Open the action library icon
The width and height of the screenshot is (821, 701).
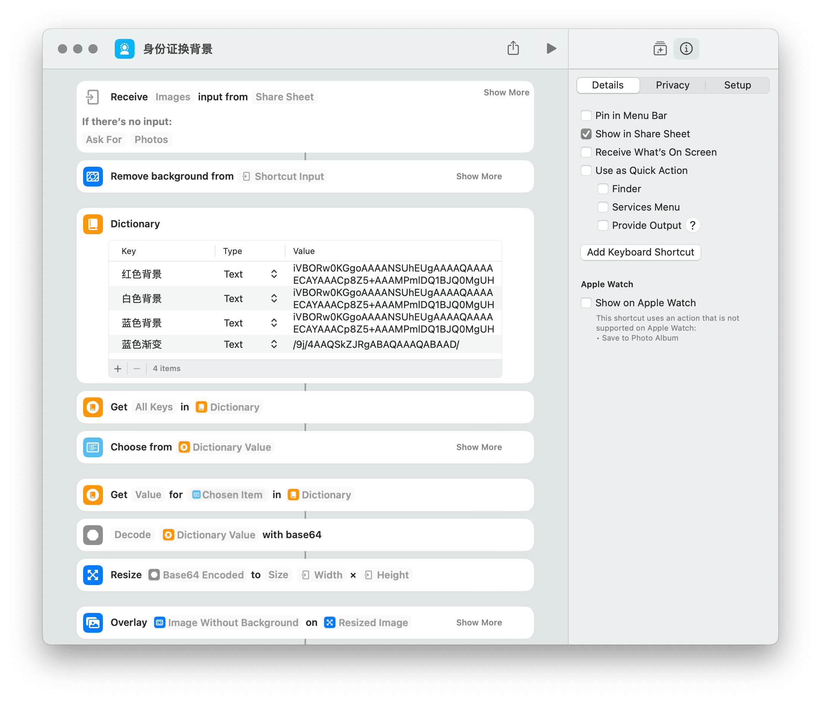(x=660, y=49)
